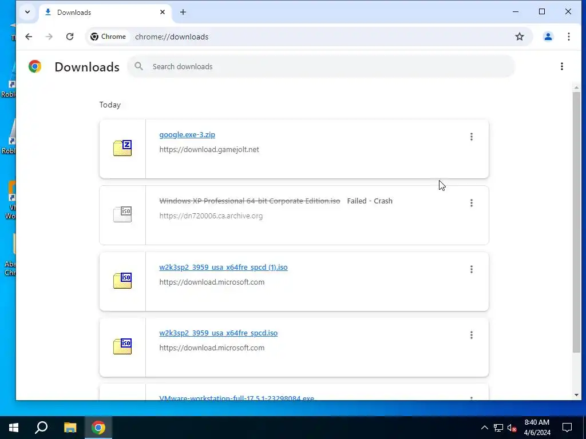Open the Windows Start menu

point(14,428)
